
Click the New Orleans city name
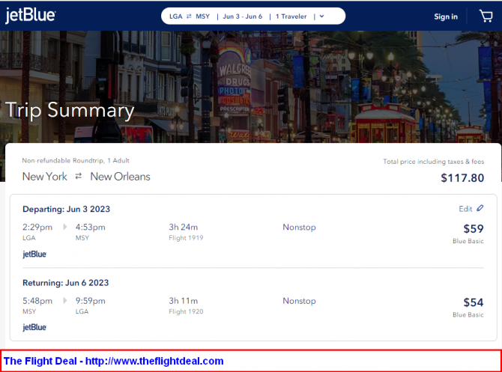tap(120, 177)
